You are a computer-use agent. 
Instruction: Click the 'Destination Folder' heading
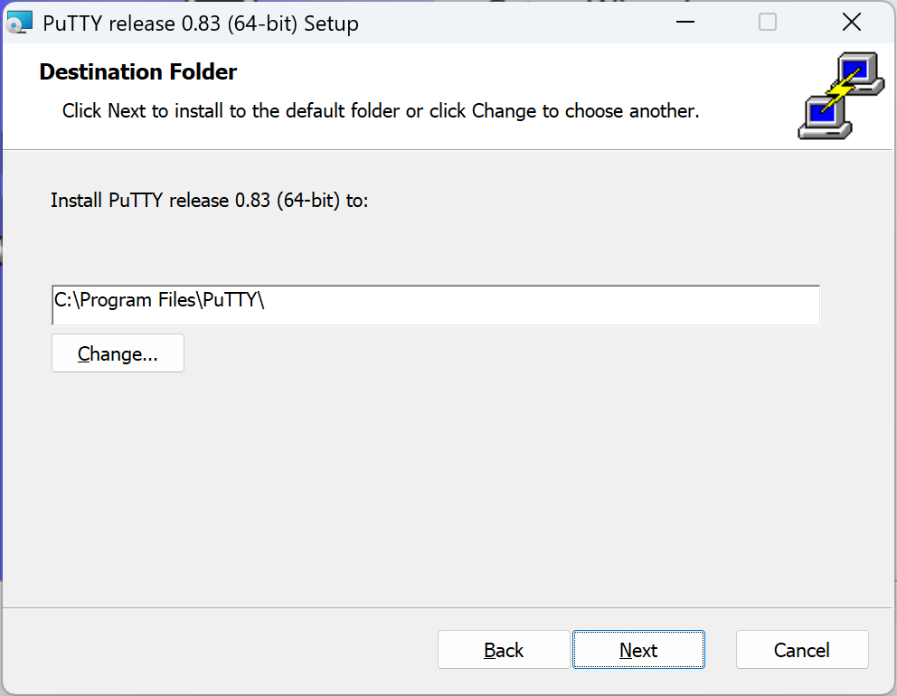click(138, 72)
